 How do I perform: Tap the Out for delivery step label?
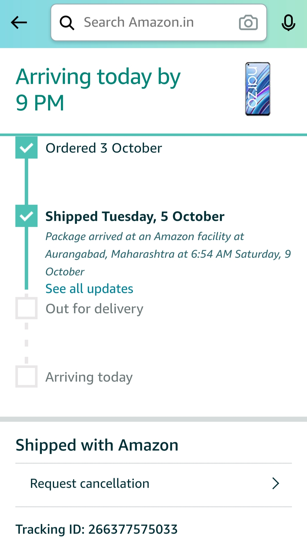[x=94, y=309]
